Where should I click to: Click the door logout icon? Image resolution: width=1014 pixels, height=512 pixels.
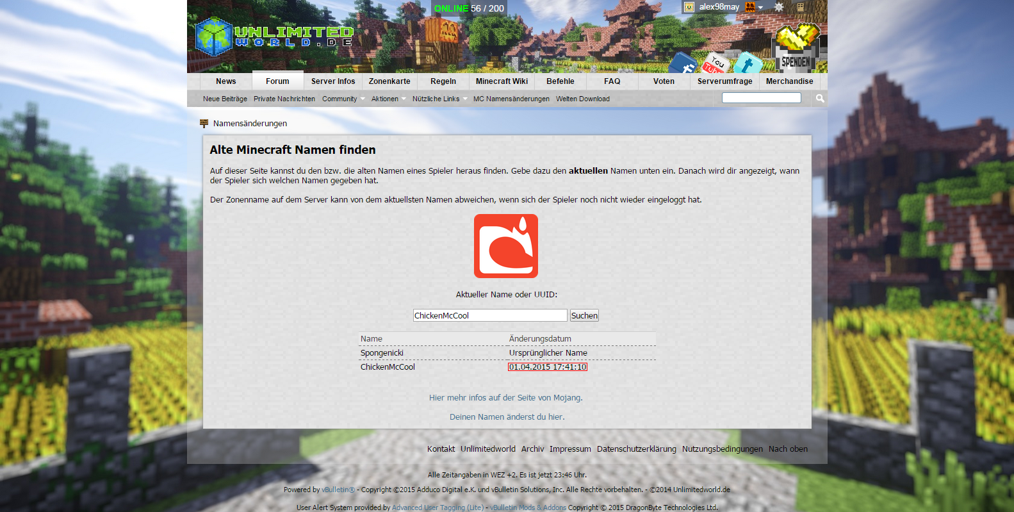(800, 7)
